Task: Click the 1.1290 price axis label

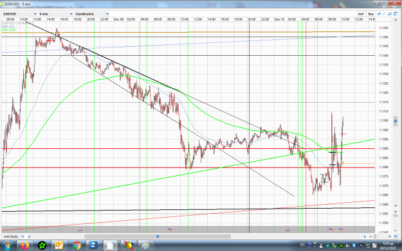Action: coord(383,149)
